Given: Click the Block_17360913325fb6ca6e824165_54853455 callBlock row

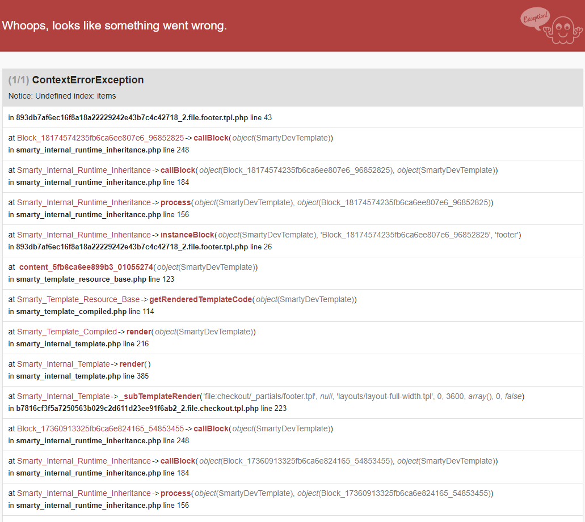Looking at the screenshot, I should [x=100, y=428].
